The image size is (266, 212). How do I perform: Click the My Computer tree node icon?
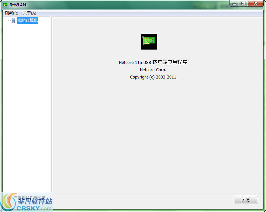pos(13,21)
